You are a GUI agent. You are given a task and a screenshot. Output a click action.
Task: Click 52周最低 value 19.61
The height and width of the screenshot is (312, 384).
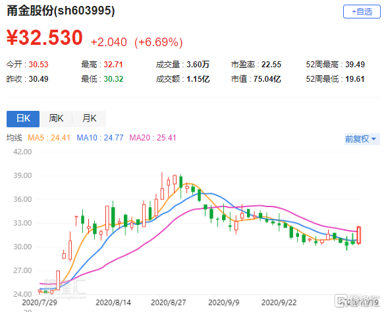355,79
